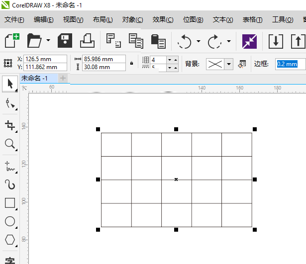306x264 pixels.
Task: Click the Export up-arrow icon
Action: point(297,41)
